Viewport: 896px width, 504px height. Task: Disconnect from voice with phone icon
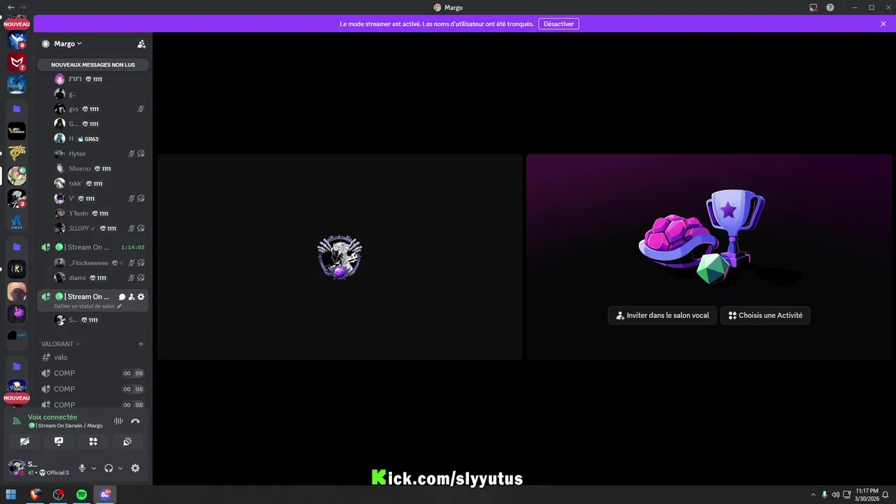[135, 421]
